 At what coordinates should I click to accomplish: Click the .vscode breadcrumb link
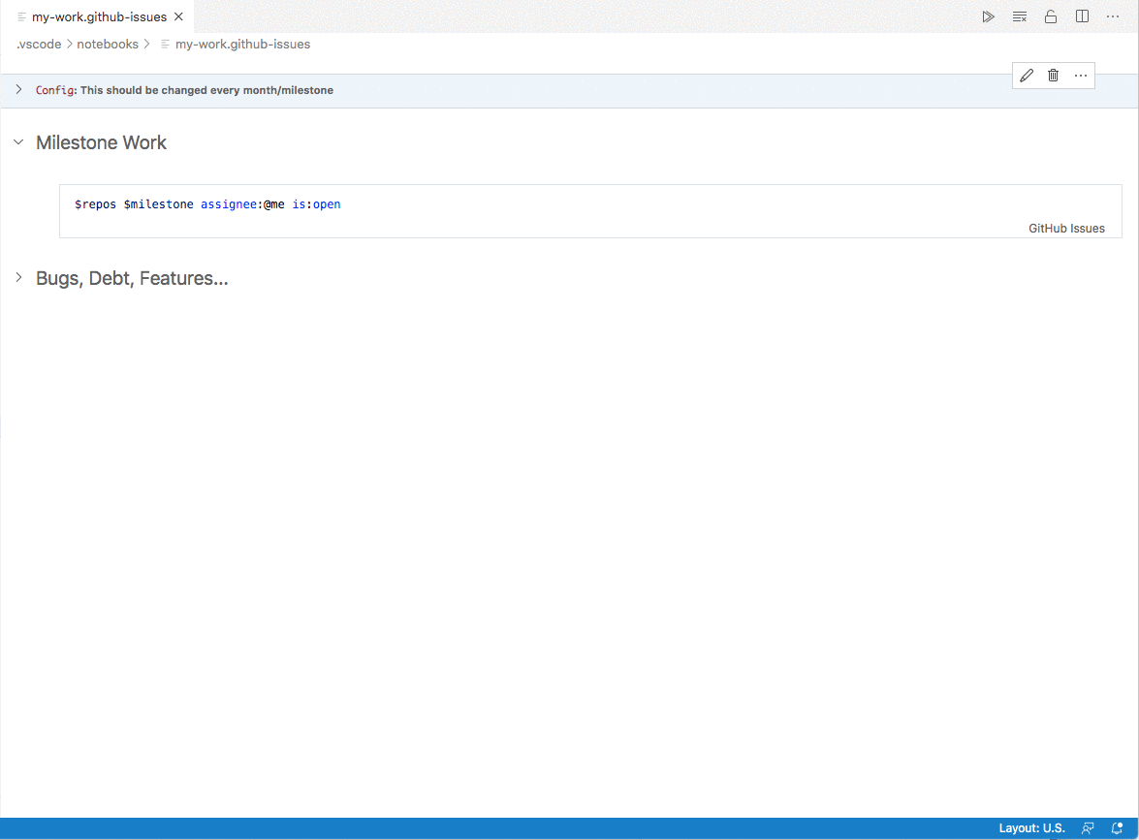click(x=38, y=44)
